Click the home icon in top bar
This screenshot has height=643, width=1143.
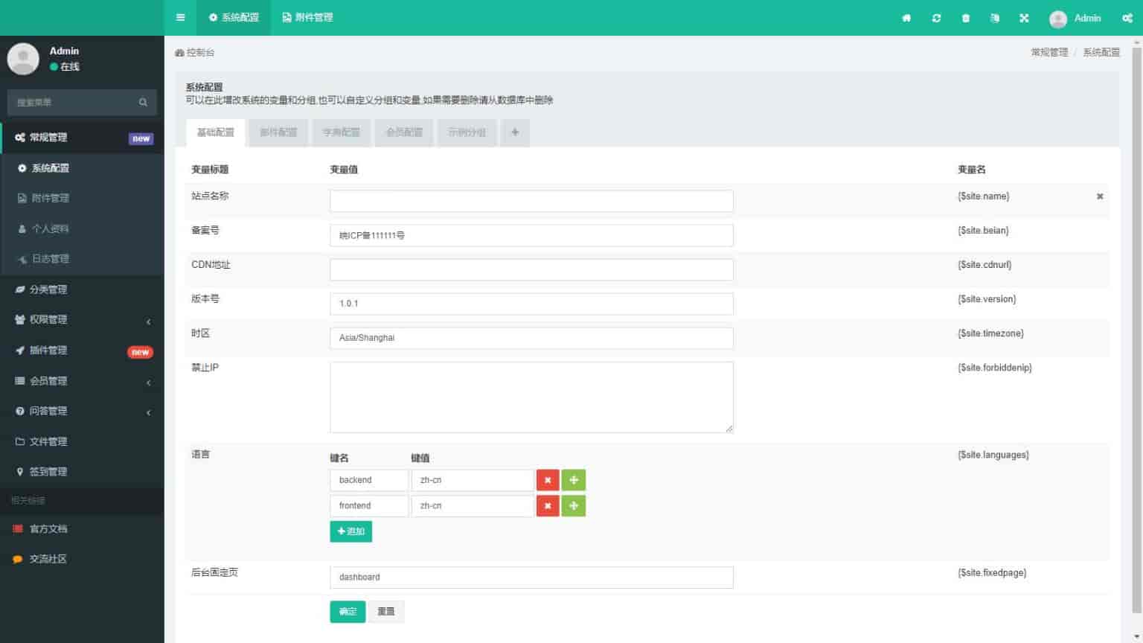[906, 18]
